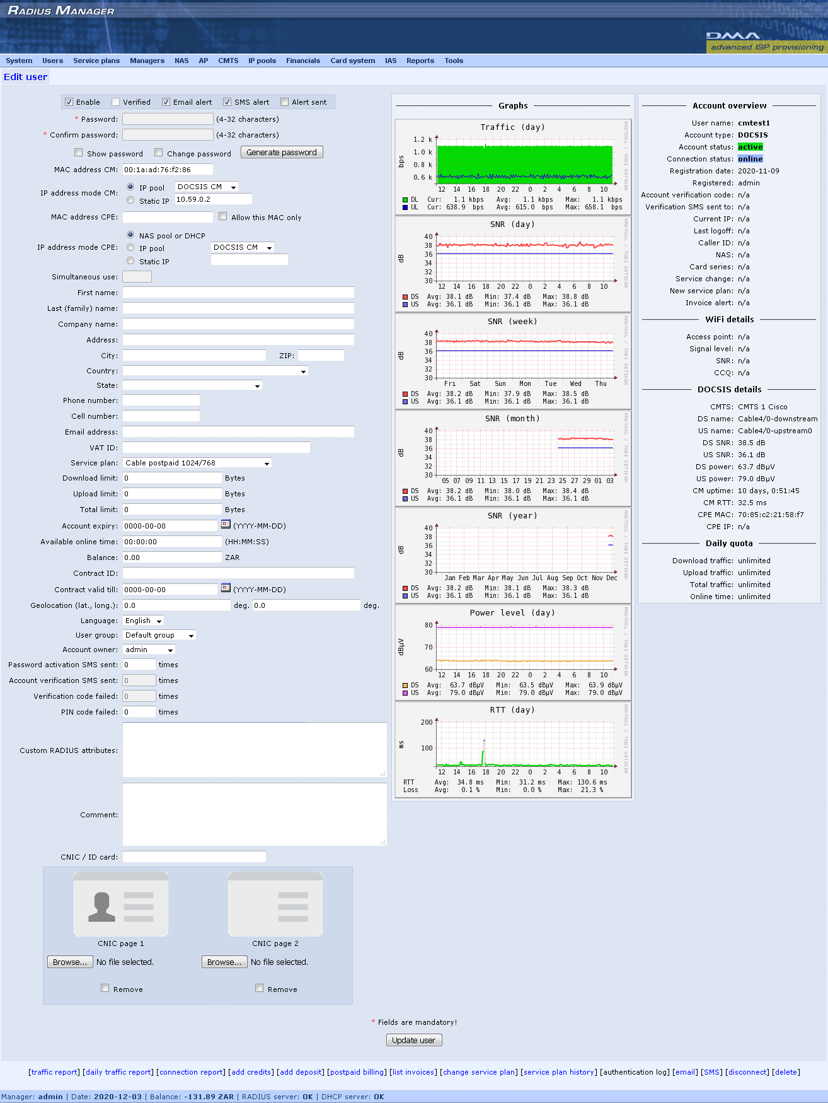The height and width of the screenshot is (1103, 828).
Task: Click the Comment textarea
Action: click(x=255, y=815)
